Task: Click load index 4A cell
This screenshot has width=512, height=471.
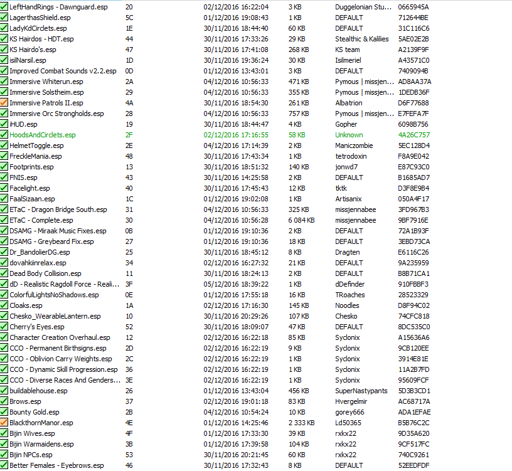Action: coord(129,103)
